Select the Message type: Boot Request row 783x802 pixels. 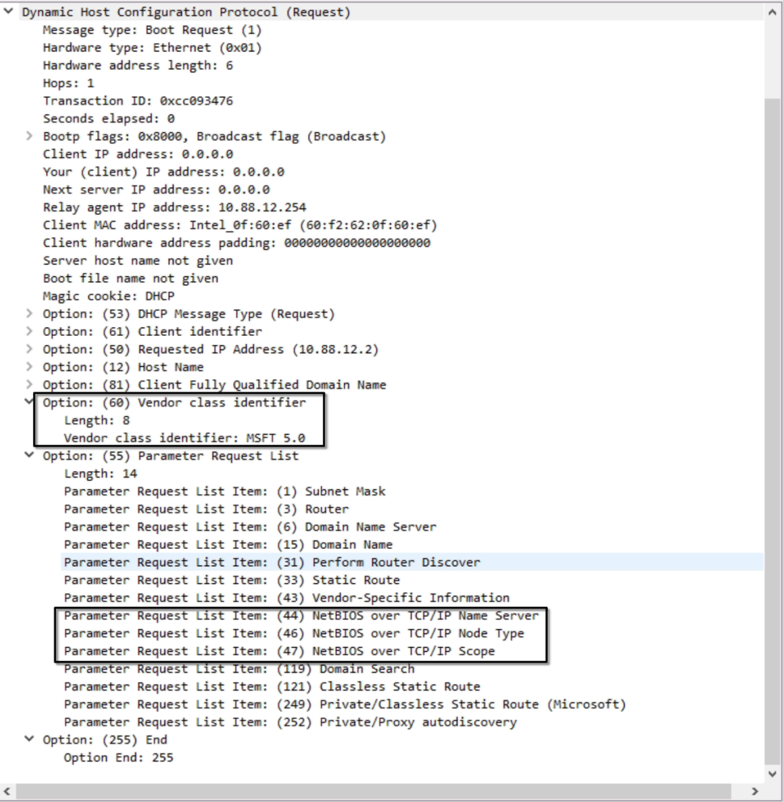(x=152, y=29)
